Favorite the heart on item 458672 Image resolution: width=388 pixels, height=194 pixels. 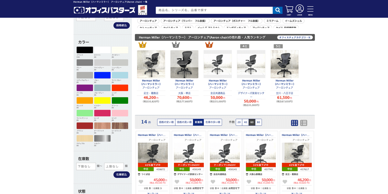[141, 182]
